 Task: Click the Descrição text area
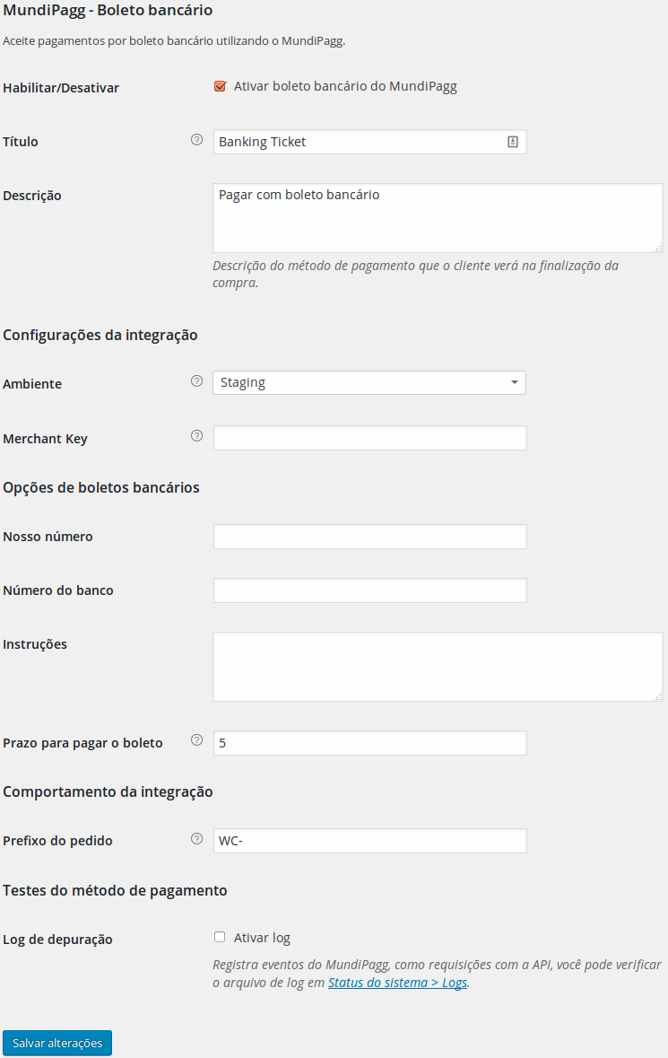point(438,218)
